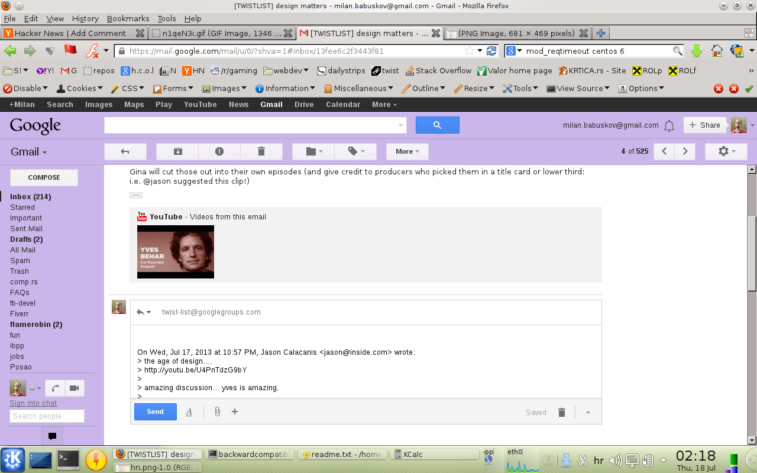Open YouTube in Google bar
The height and width of the screenshot is (473, 757).
(x=200, y=104)
